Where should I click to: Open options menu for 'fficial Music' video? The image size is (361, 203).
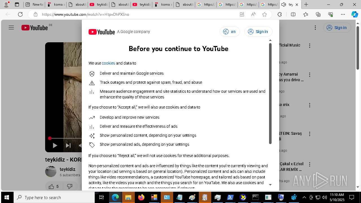[x=310, y=45]
